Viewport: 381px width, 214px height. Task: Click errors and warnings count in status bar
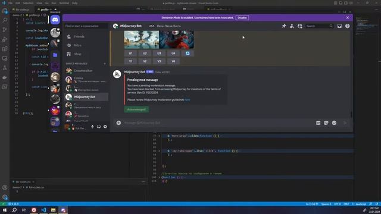(x=14, y=204)
